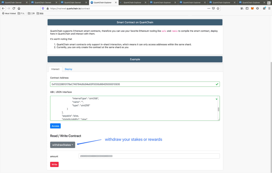Click the ABI textarea resize handle
The height and width of the screenshot is (173, 272).
pos(219,119)
